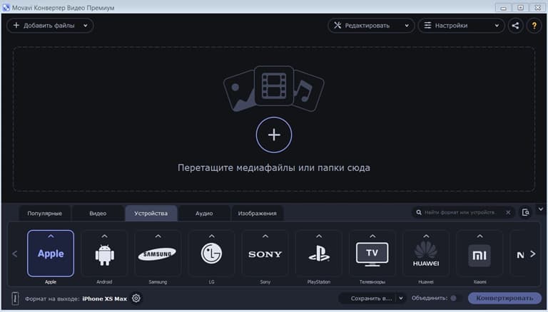The height and width of the screenshot is (312, 548).
Task: Choose the Samsung device tile
Action: coord(158,254)
